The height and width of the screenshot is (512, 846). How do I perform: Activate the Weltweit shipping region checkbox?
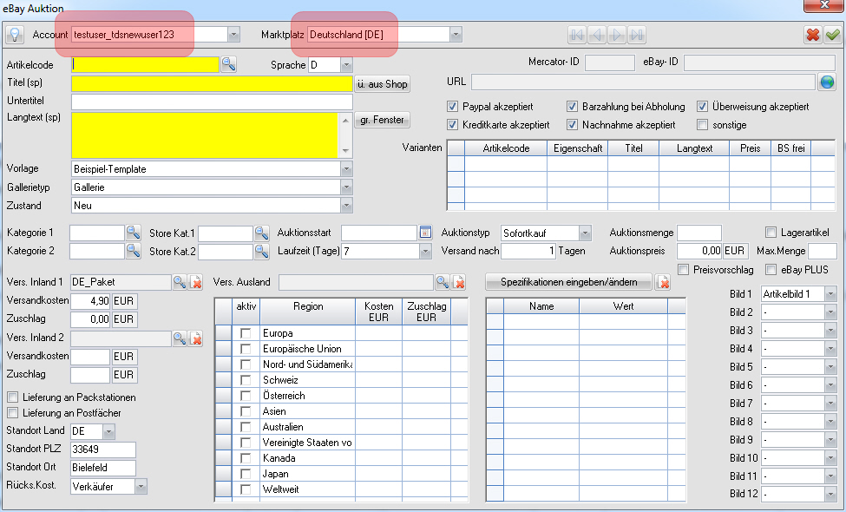coord(246,490)
